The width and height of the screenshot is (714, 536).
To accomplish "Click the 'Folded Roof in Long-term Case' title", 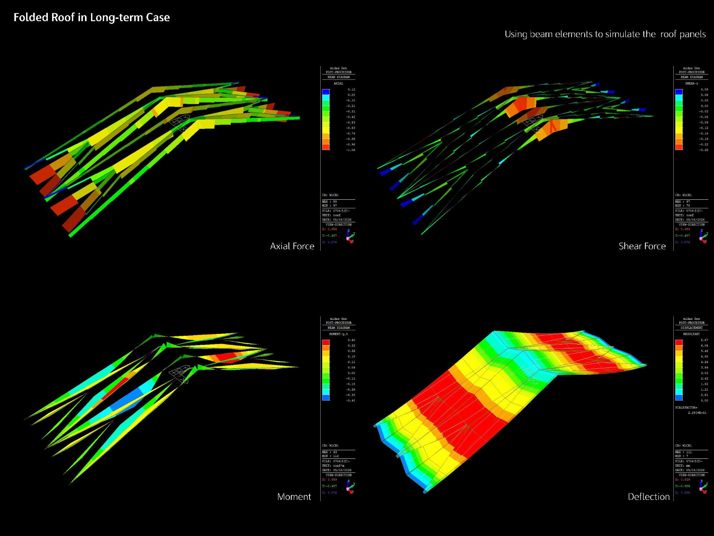I will coord(92,18).
